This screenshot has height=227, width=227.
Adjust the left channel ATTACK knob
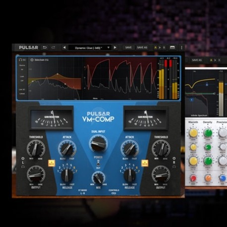67,149
